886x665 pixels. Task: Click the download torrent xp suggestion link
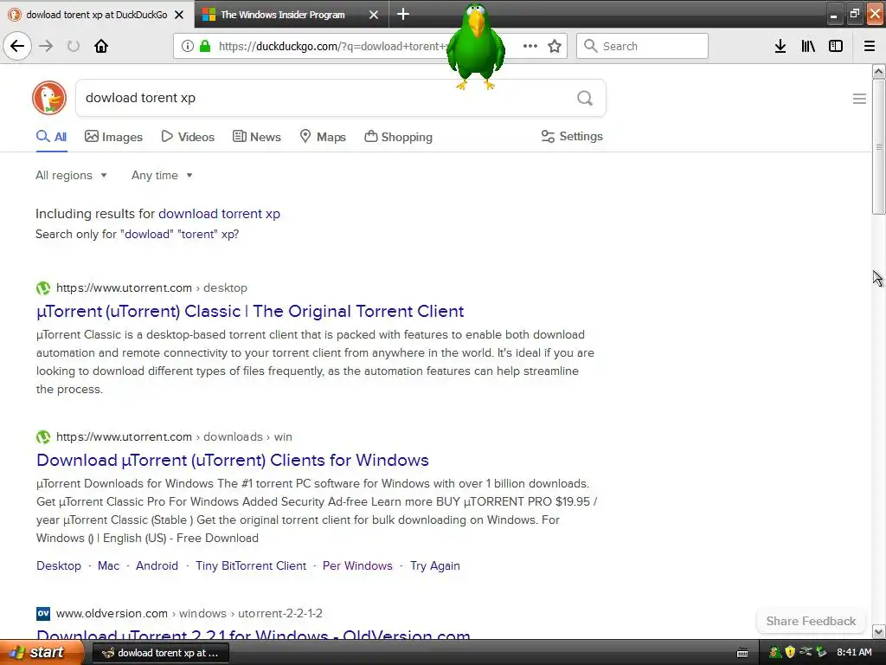tap(219, 214)
